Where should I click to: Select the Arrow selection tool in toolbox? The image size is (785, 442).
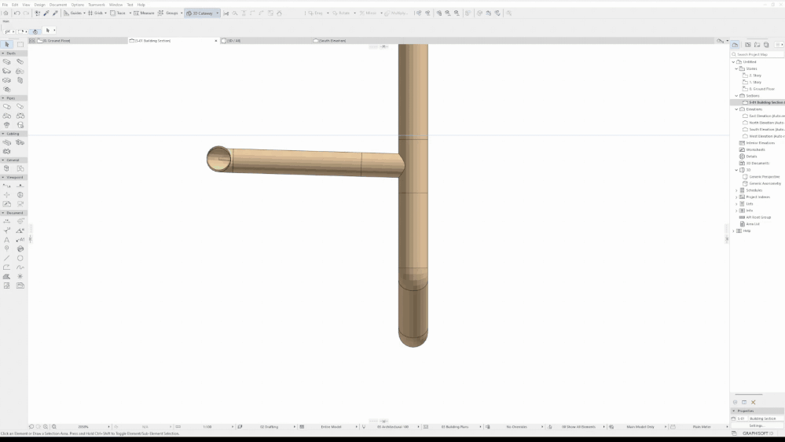(x=7, y=44)
